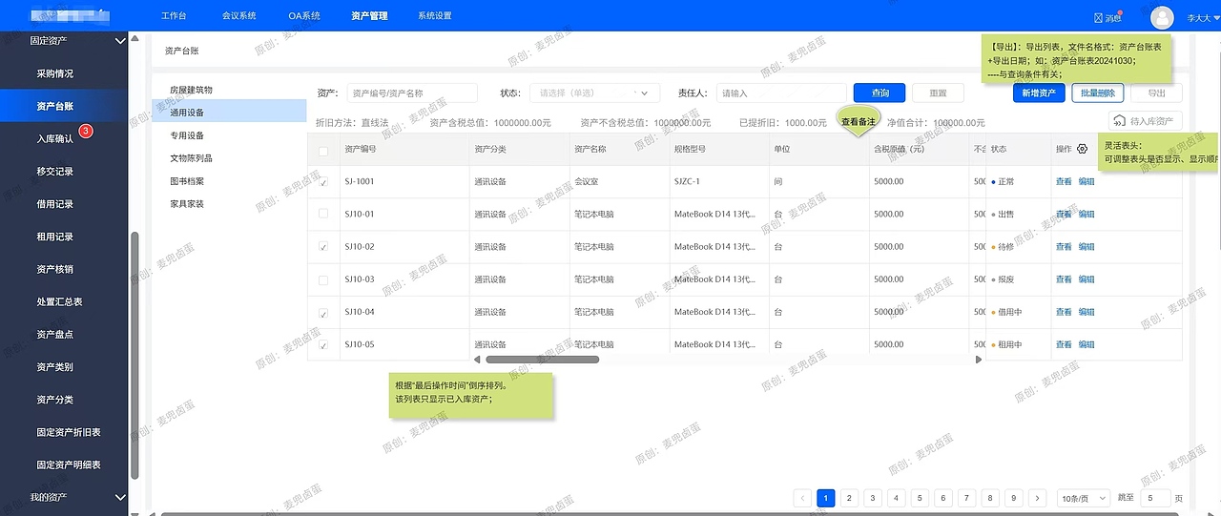Image resolution: width=1221 pixels, height=516 pixels.
Task: Toggle checkbox for row SJ10-03
Action: 323,279
